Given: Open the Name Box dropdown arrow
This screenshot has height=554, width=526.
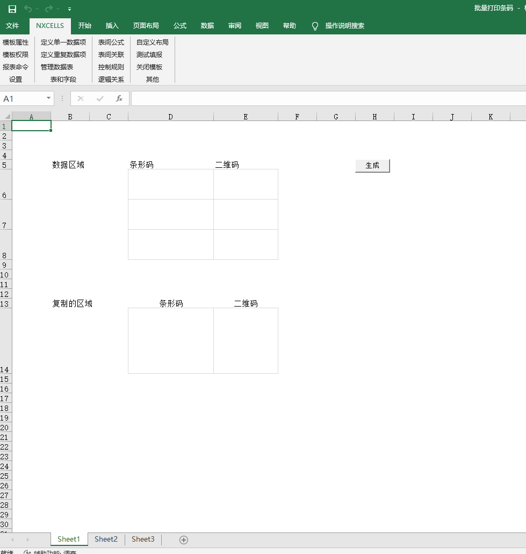Looking at the screenshot, I should (x=48, y=98).
